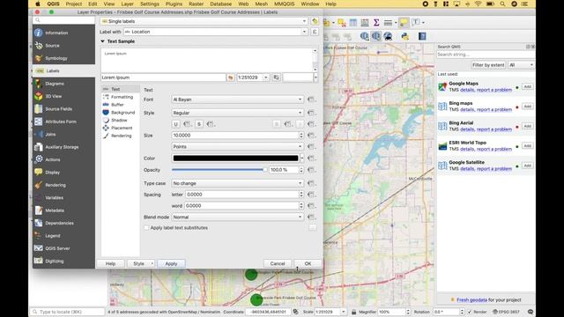Open the Information section in sidebar
This screenshot has height=317, width=564.
click(x=63, y=33)
